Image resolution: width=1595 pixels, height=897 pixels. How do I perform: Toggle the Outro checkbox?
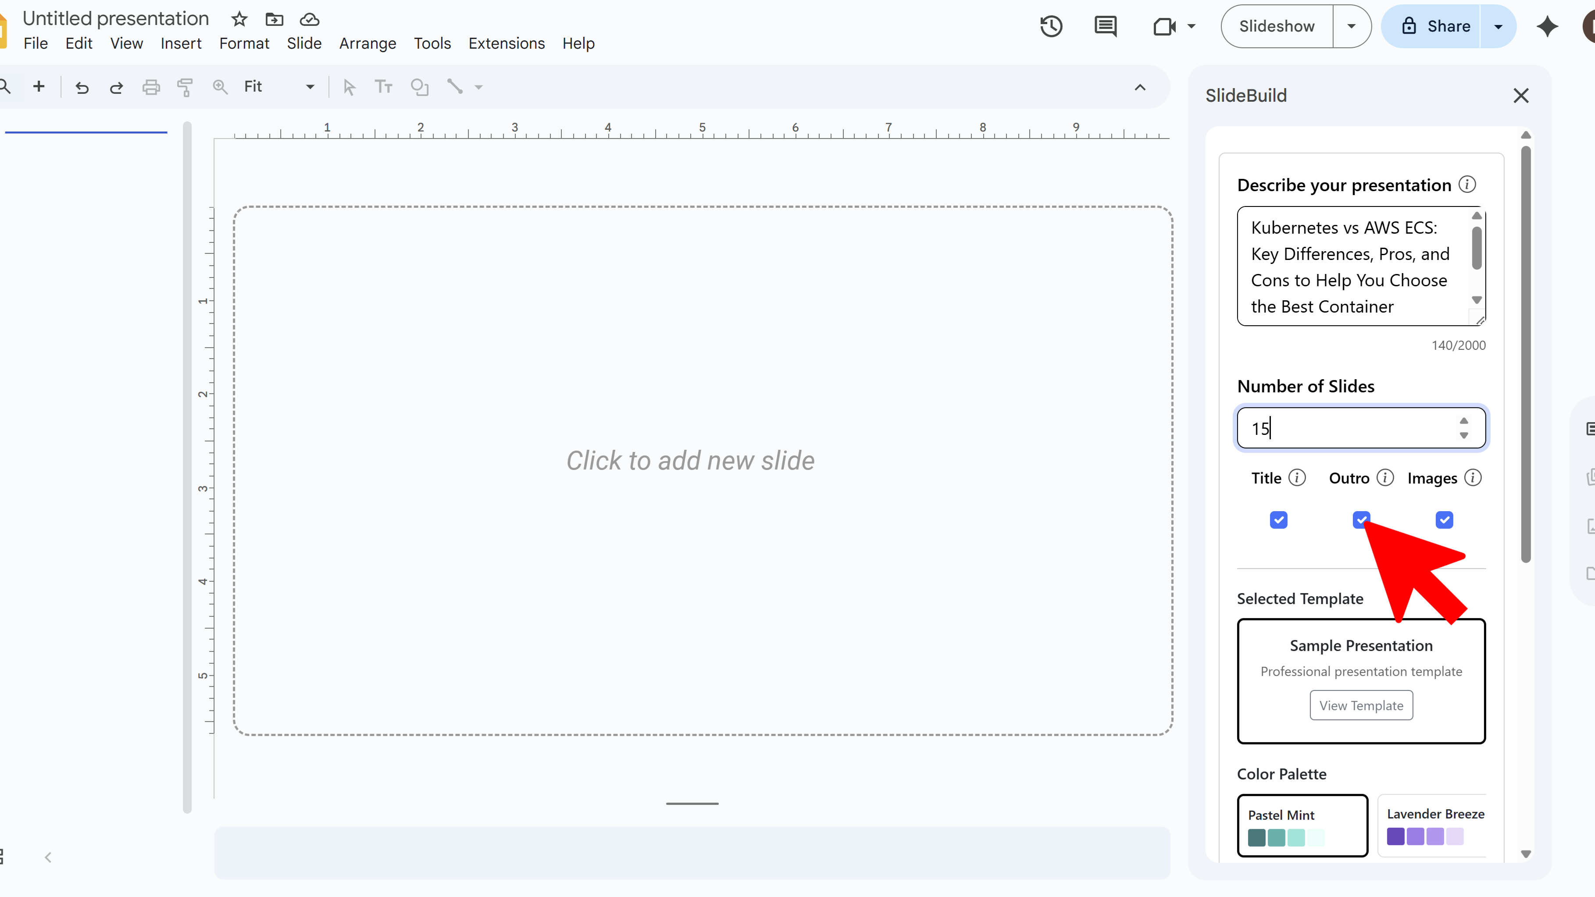[x=1361, y=520]
